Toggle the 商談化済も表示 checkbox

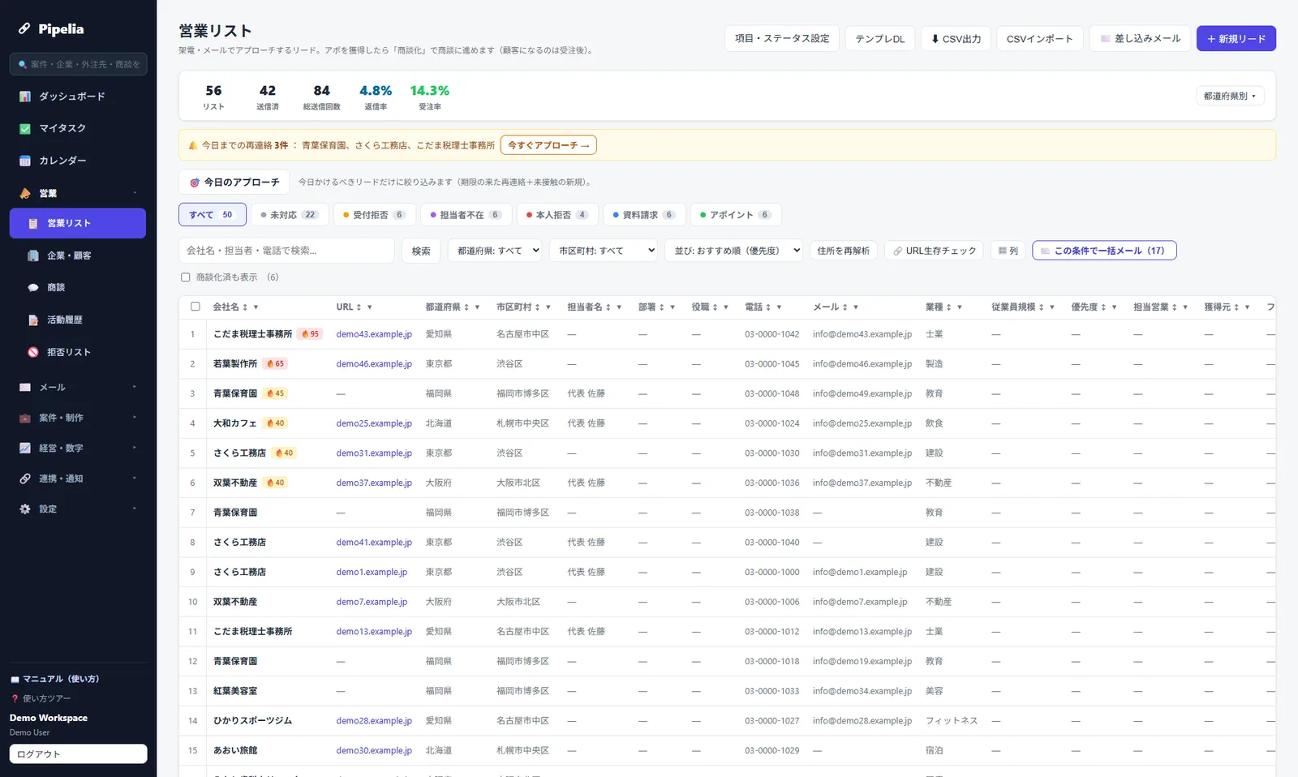(x=186, y=277)
